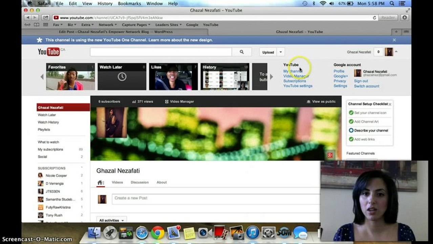Open the notifications counter showing 0
Viewport: 433px width, 244px height.
378,52
